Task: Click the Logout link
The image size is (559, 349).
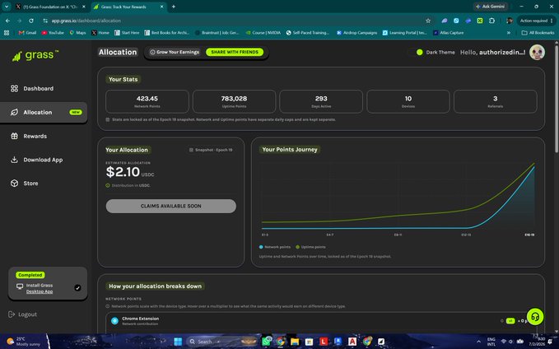Action: [x=22, y=314]
